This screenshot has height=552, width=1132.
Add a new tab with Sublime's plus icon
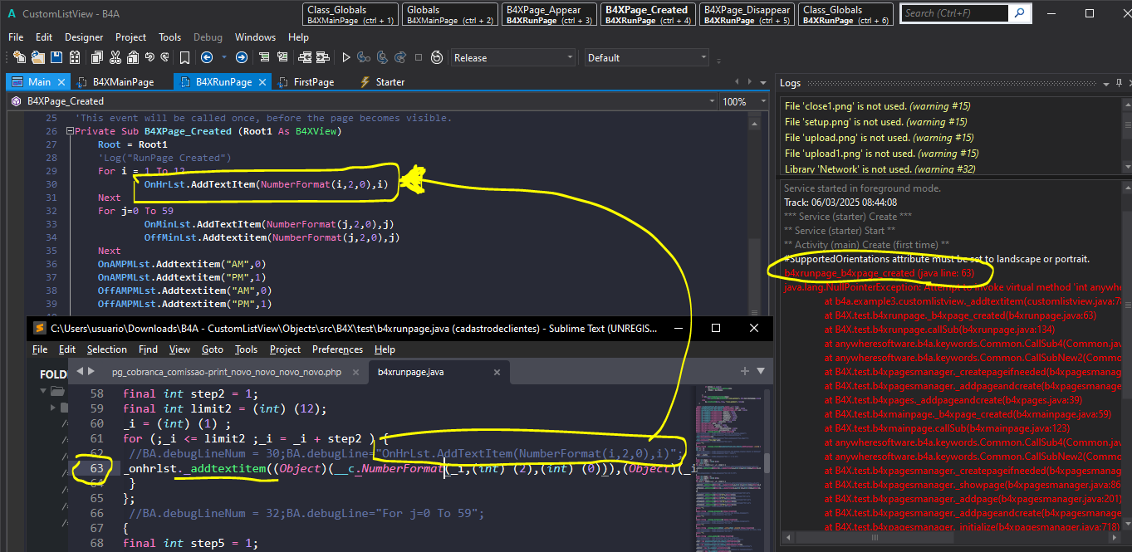coord(745,371)
